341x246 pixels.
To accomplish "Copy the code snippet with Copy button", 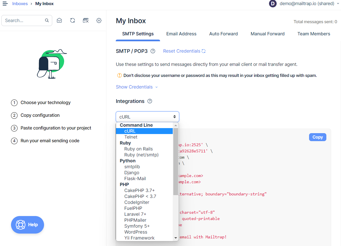I will click(x=318, y=137).
